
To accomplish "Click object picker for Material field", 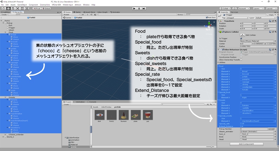I will coord(275,41).
